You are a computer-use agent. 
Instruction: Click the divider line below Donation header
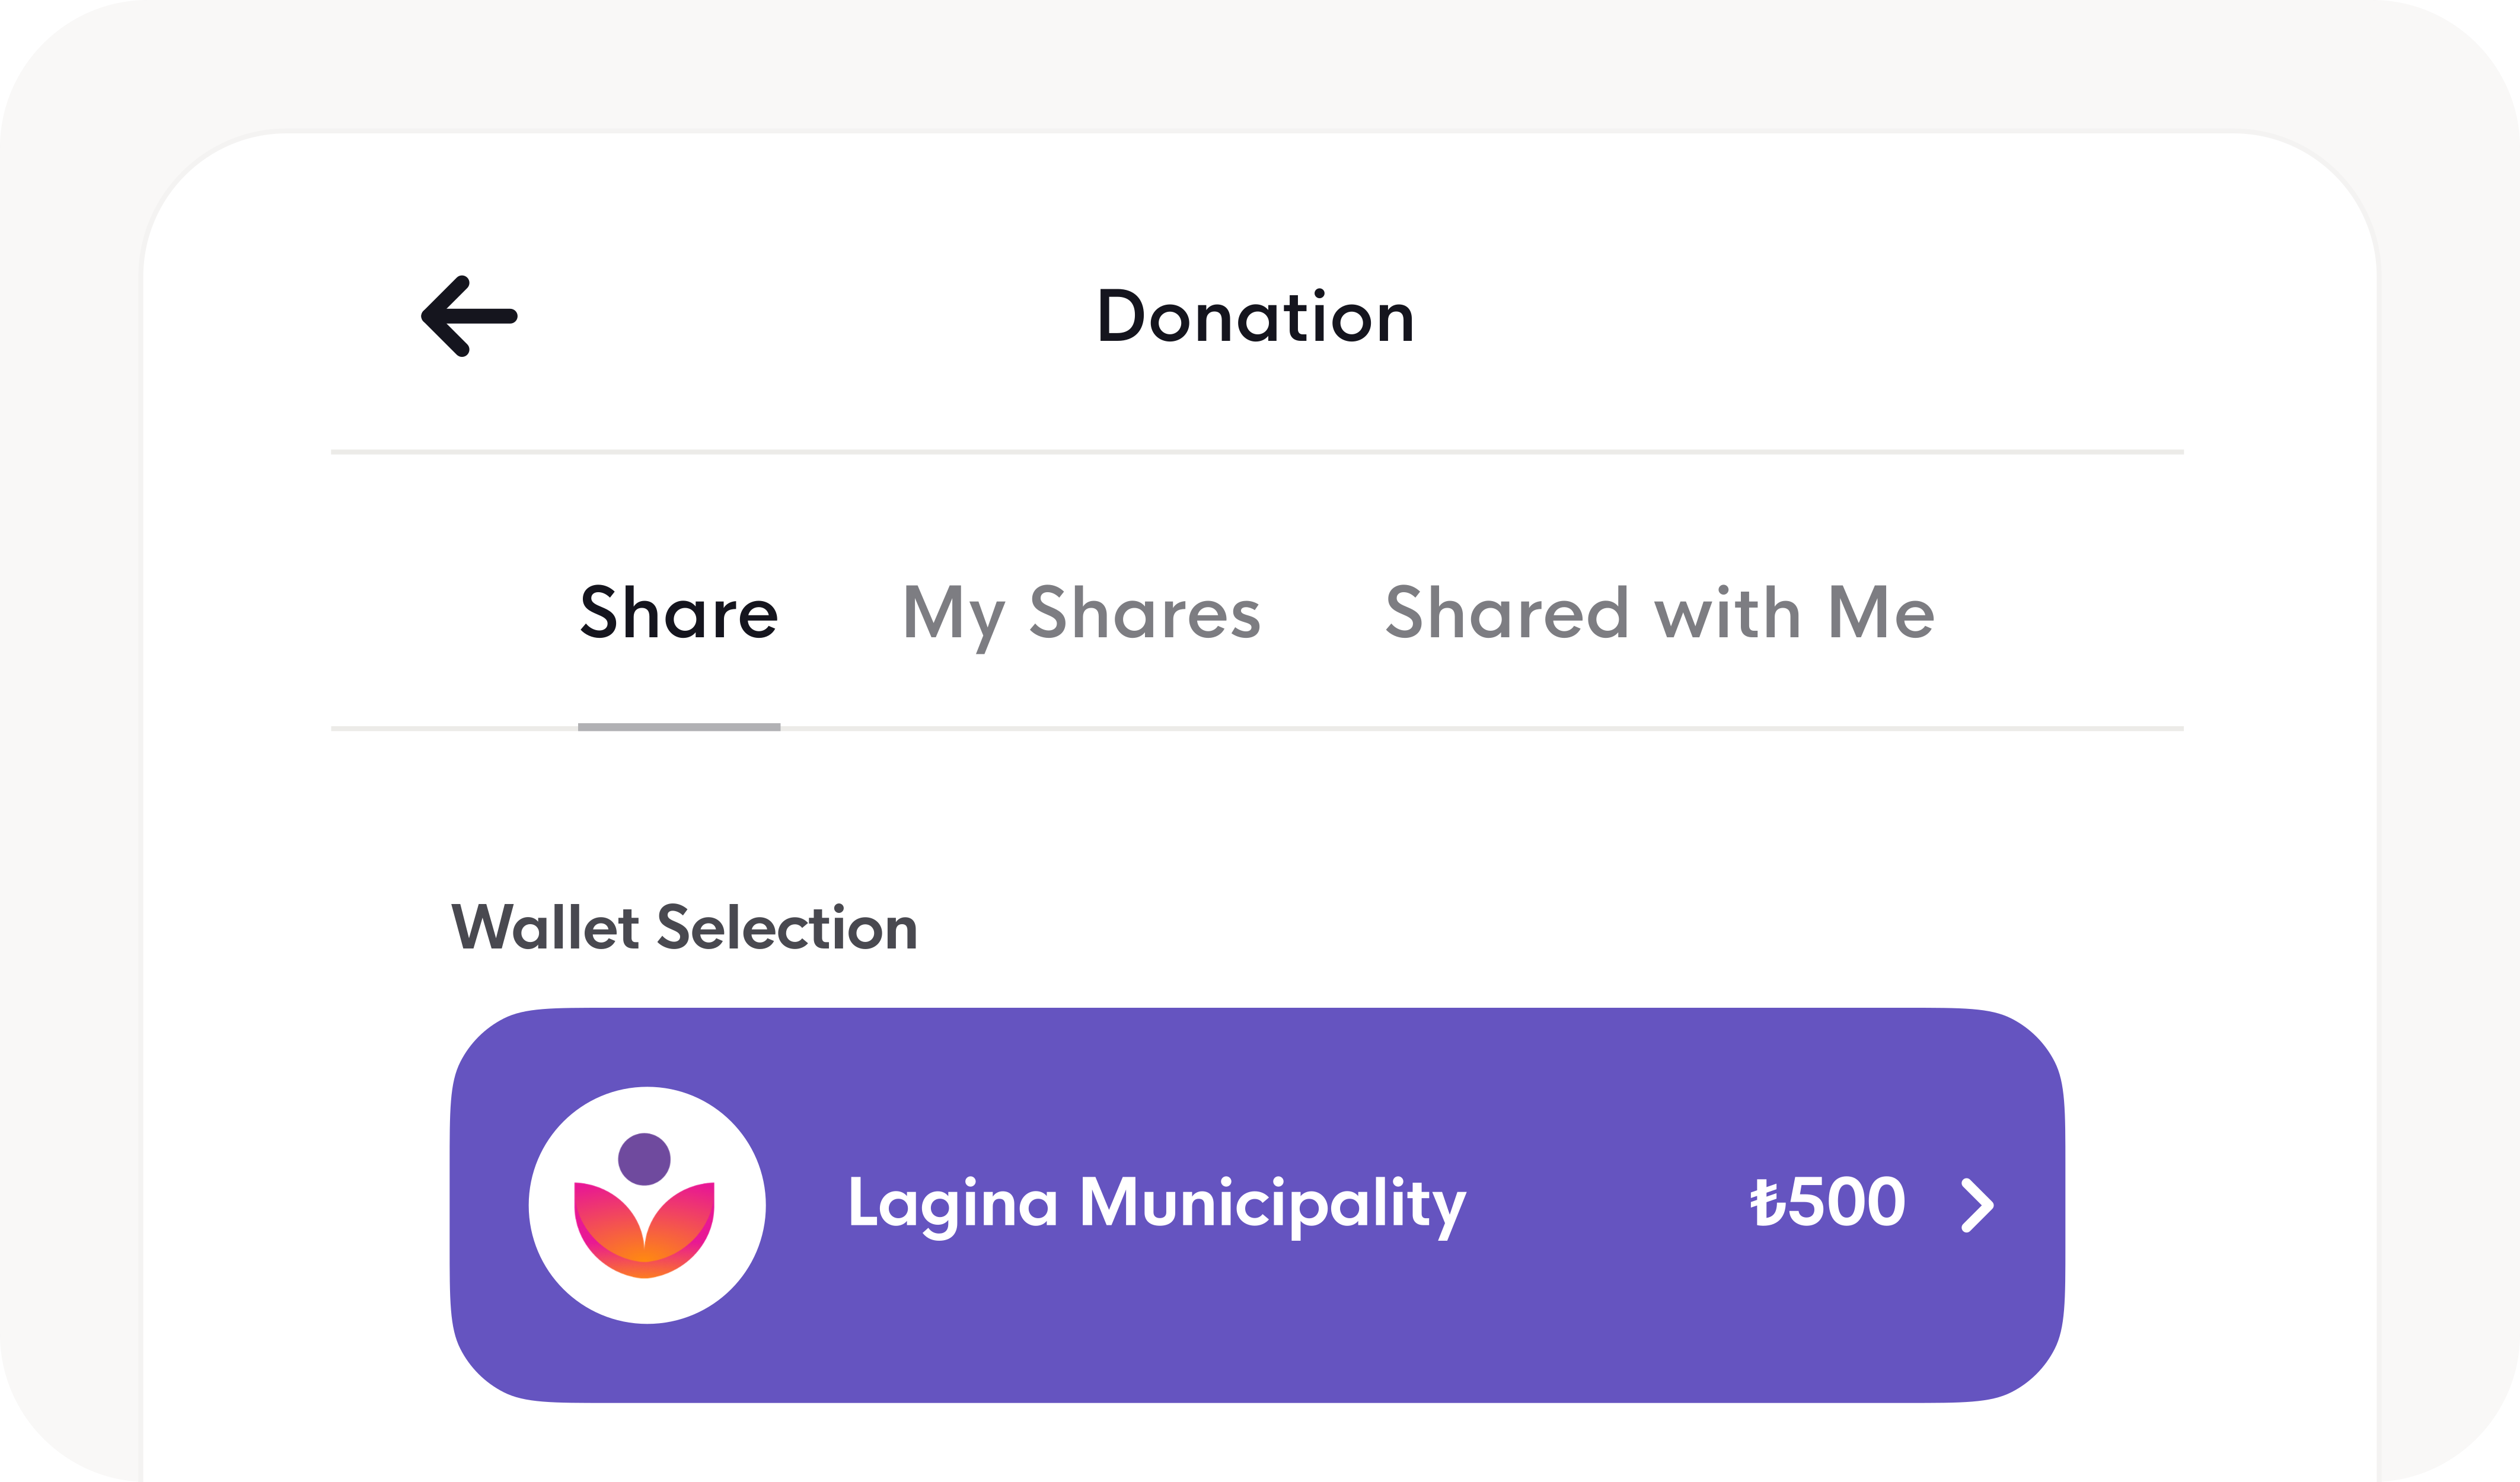pos(1257,452)
